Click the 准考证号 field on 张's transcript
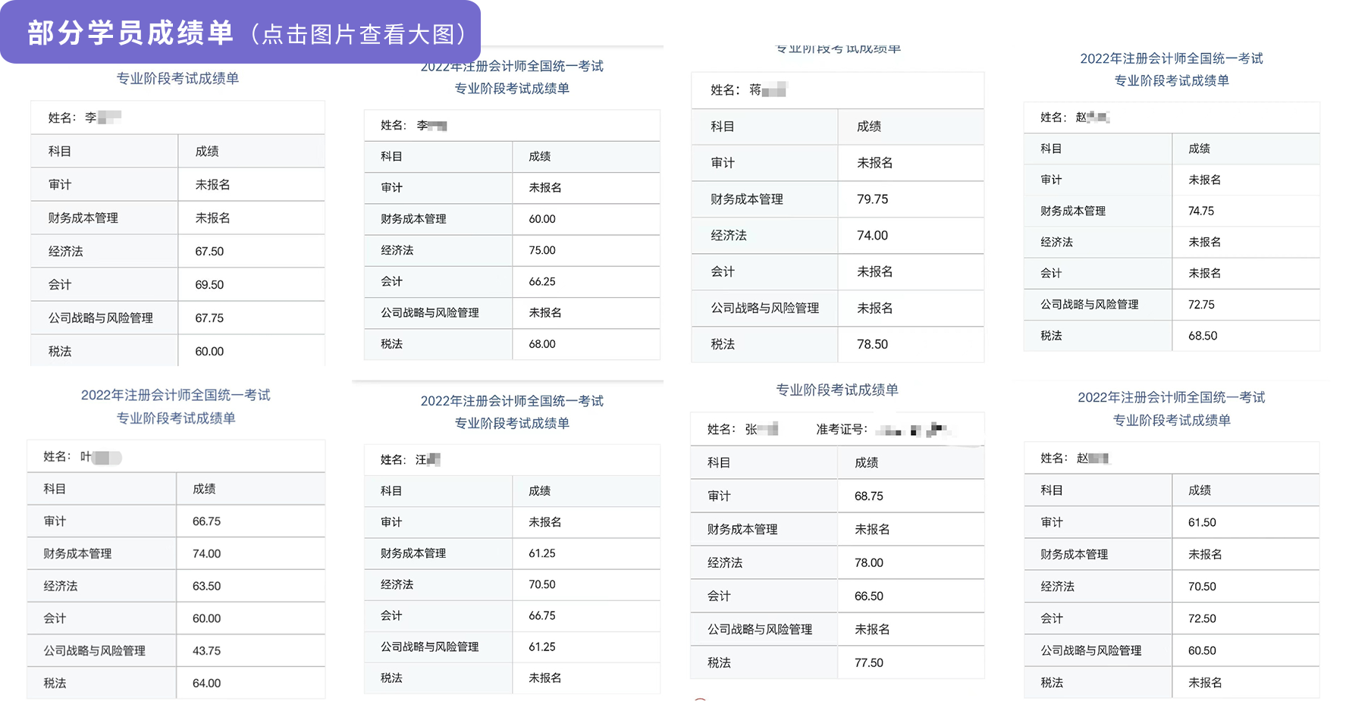Viewport: 1346px width, 714px height. pos(842,429)
